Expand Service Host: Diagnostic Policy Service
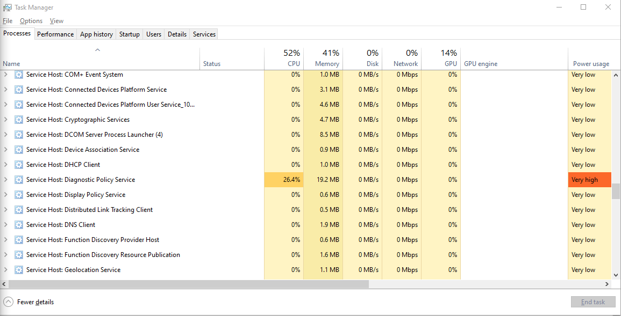 click(x=5, y=180)
